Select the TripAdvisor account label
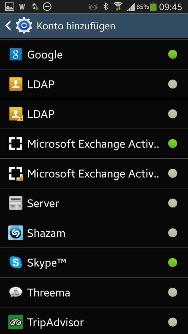188x334 pixels. tap(55, 323)
